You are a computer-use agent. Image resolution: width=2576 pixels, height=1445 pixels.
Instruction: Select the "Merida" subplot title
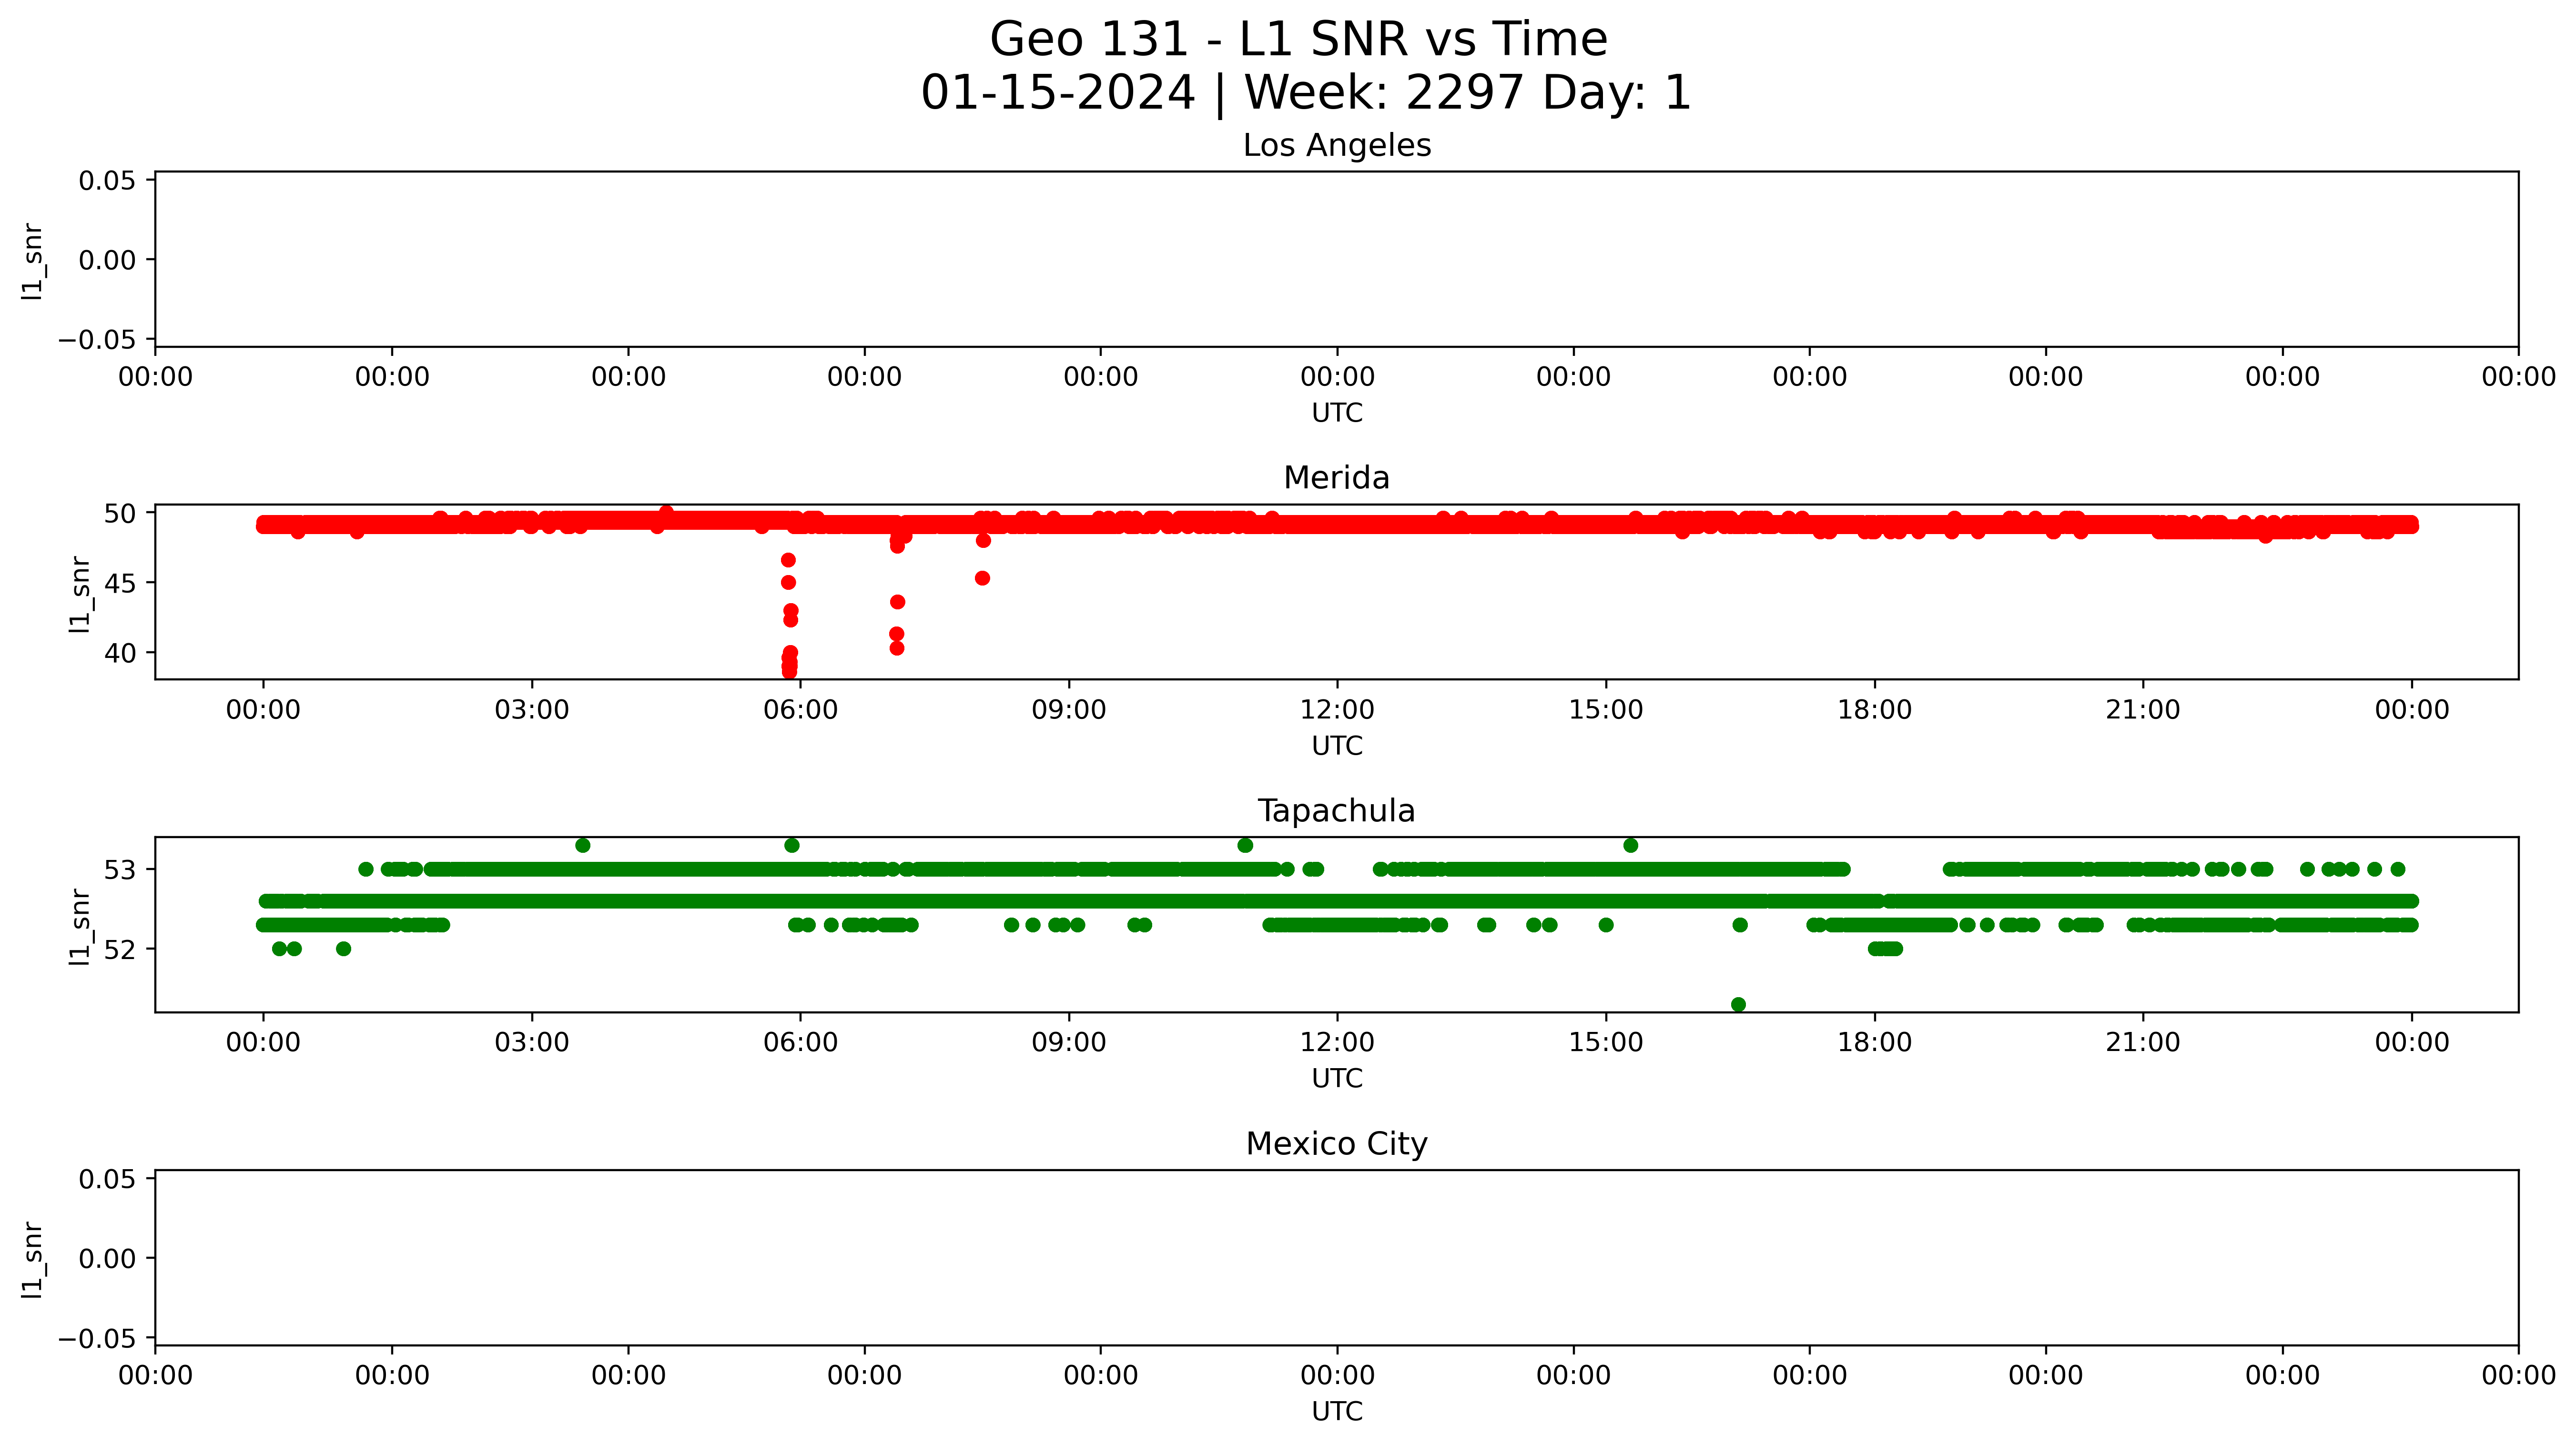[x=1337, y=478]
